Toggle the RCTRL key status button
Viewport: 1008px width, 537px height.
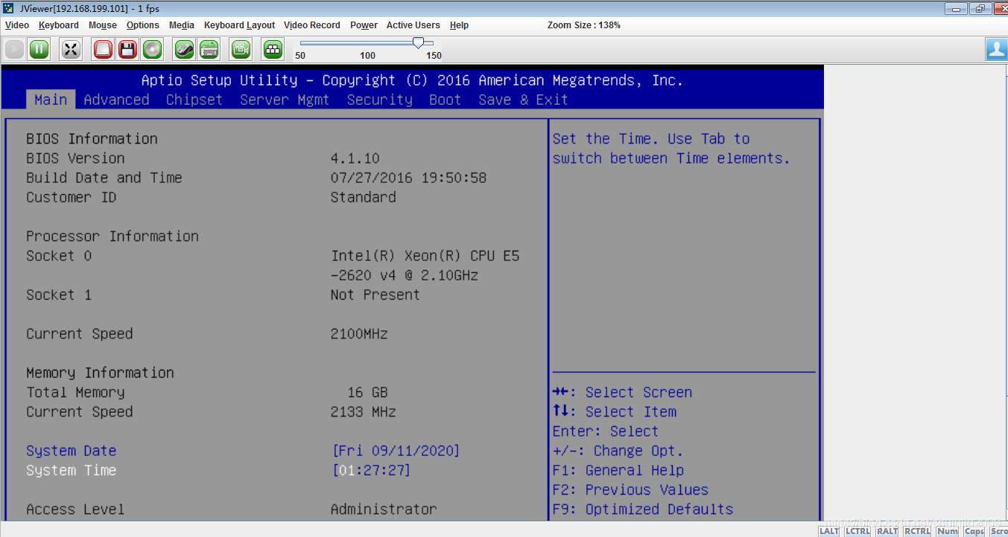918,531
